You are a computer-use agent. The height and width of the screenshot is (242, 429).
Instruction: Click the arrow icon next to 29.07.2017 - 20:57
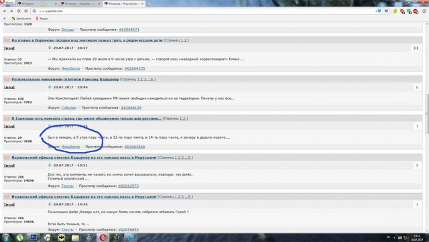coord(50,48)
